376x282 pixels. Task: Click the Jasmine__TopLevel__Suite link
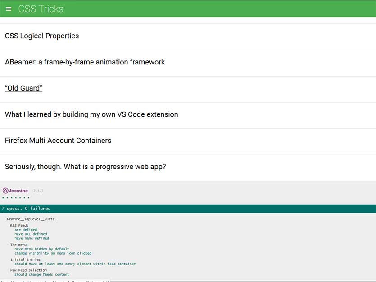pos(31,219)
